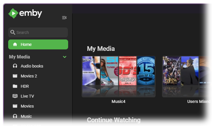Collapse the sidebar using the menu toggle icon
The width and height of the screenshot is (212, 126).
(x=64, y=18)
